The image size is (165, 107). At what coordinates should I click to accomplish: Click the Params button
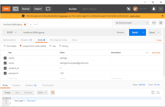120,32
